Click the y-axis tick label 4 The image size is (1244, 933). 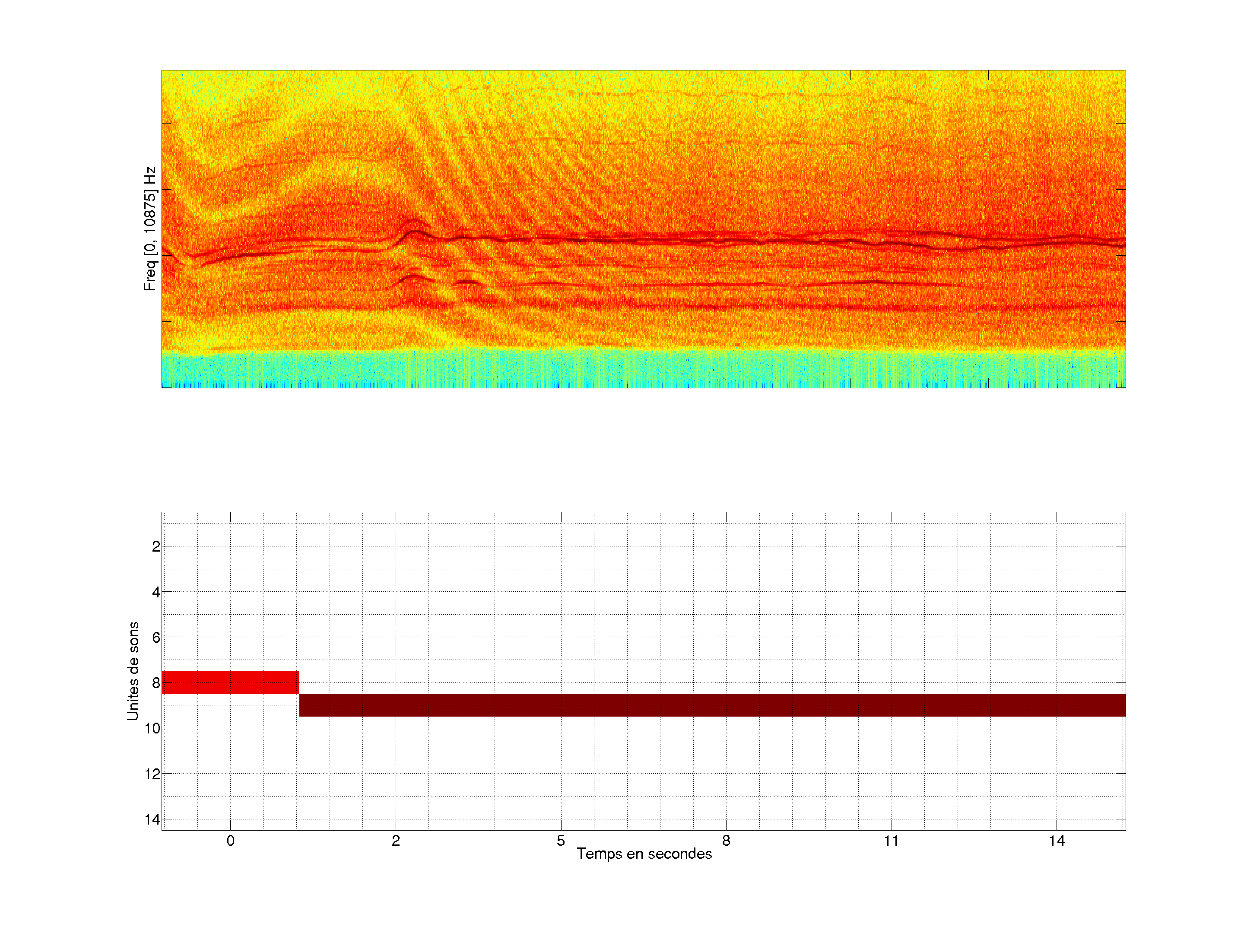pos(156,592)
